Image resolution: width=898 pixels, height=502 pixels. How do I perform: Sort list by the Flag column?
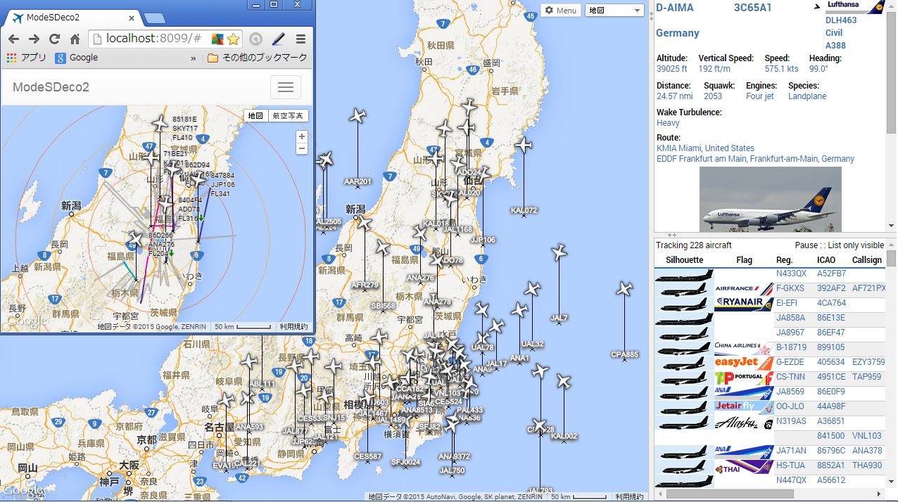[x=744, y=260]
